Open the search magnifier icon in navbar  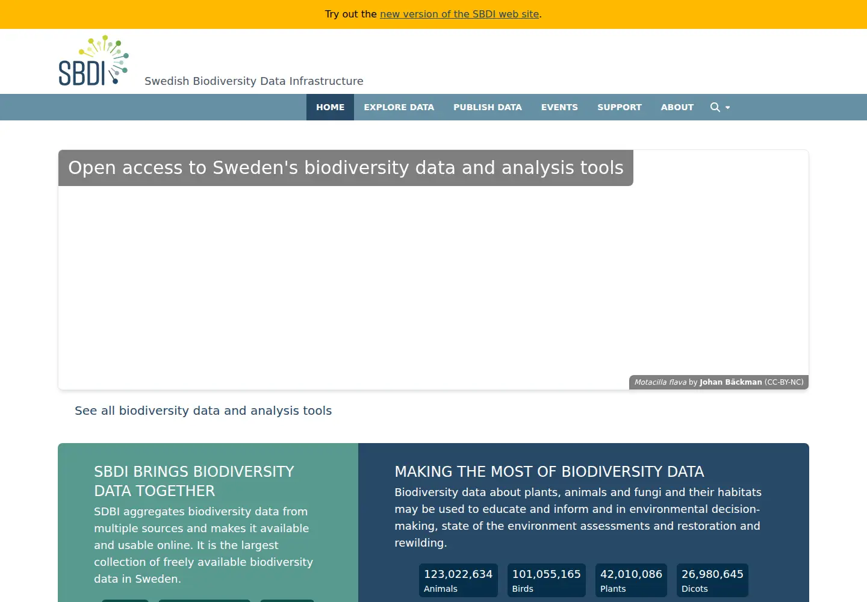pos(715,107)
